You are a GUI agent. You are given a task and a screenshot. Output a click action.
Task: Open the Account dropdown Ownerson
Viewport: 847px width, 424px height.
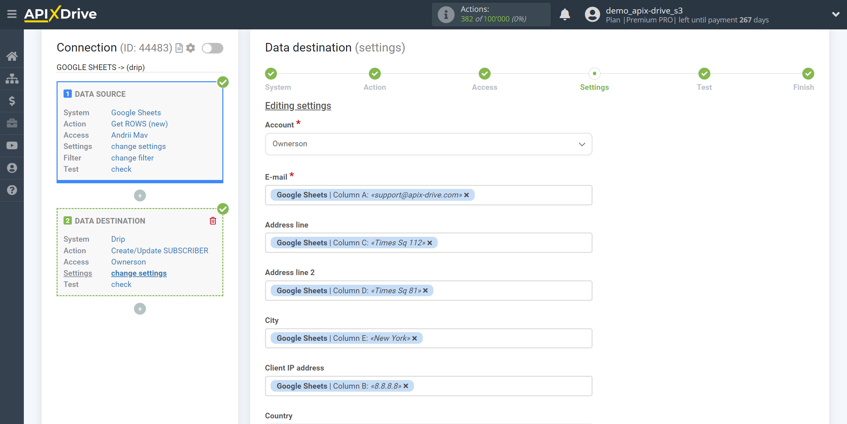(428, 144)
